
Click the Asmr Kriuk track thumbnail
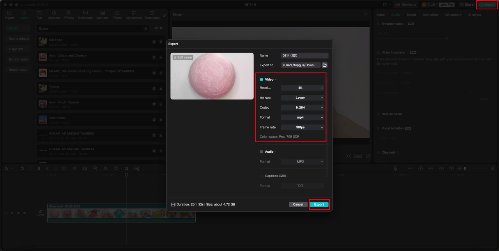pos(43,120)
